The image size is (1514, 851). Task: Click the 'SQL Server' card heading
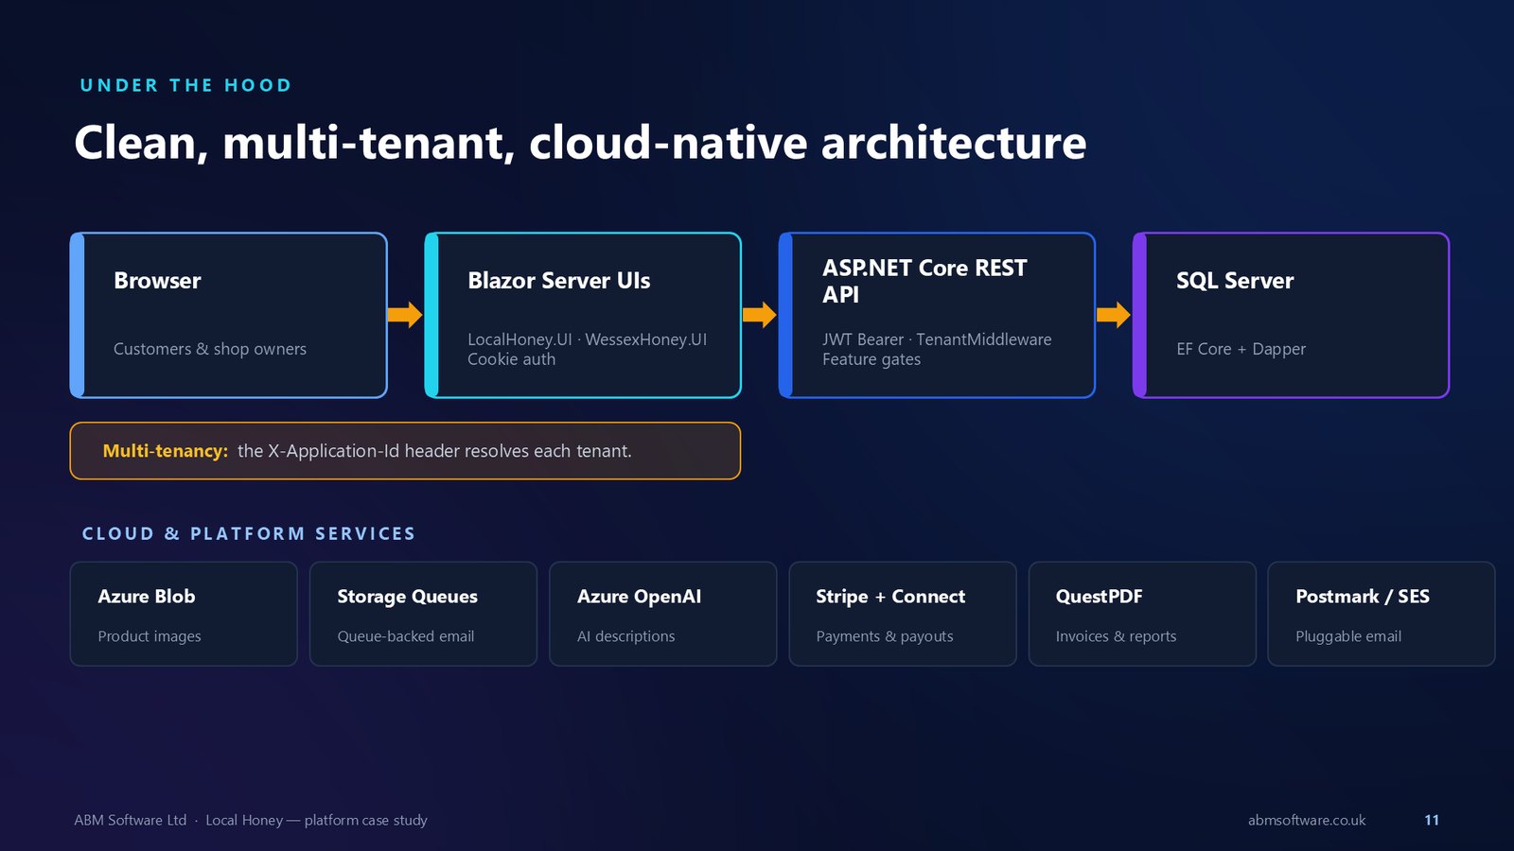1235,281
